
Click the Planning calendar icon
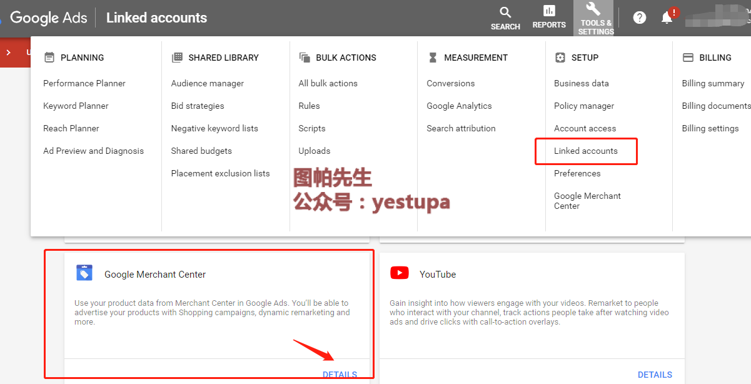49,58
